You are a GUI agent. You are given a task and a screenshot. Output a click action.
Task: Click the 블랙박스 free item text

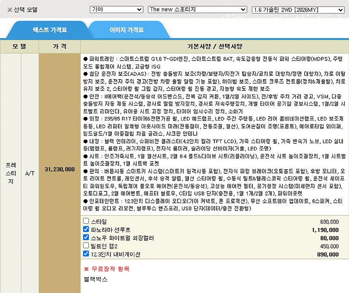pos(95,279)
